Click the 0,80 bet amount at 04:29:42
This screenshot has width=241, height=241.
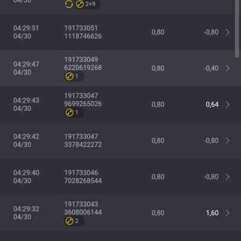(x=158, y=140)
